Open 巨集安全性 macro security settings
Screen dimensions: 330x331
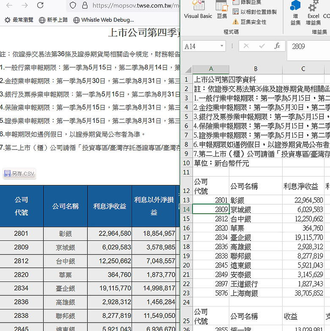click(249, 22)
